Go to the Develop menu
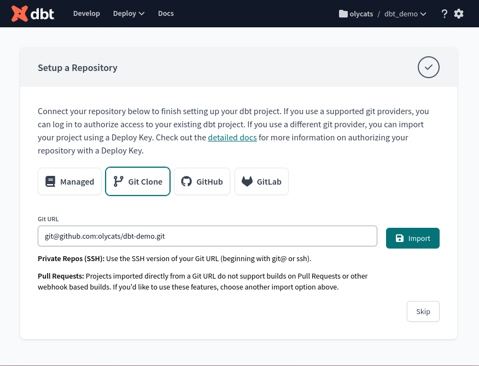479x366 pixels. (86, 14)
